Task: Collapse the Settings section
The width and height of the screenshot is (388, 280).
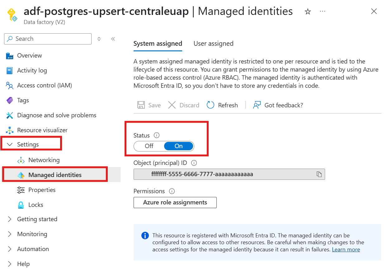Action: point(10,144)
